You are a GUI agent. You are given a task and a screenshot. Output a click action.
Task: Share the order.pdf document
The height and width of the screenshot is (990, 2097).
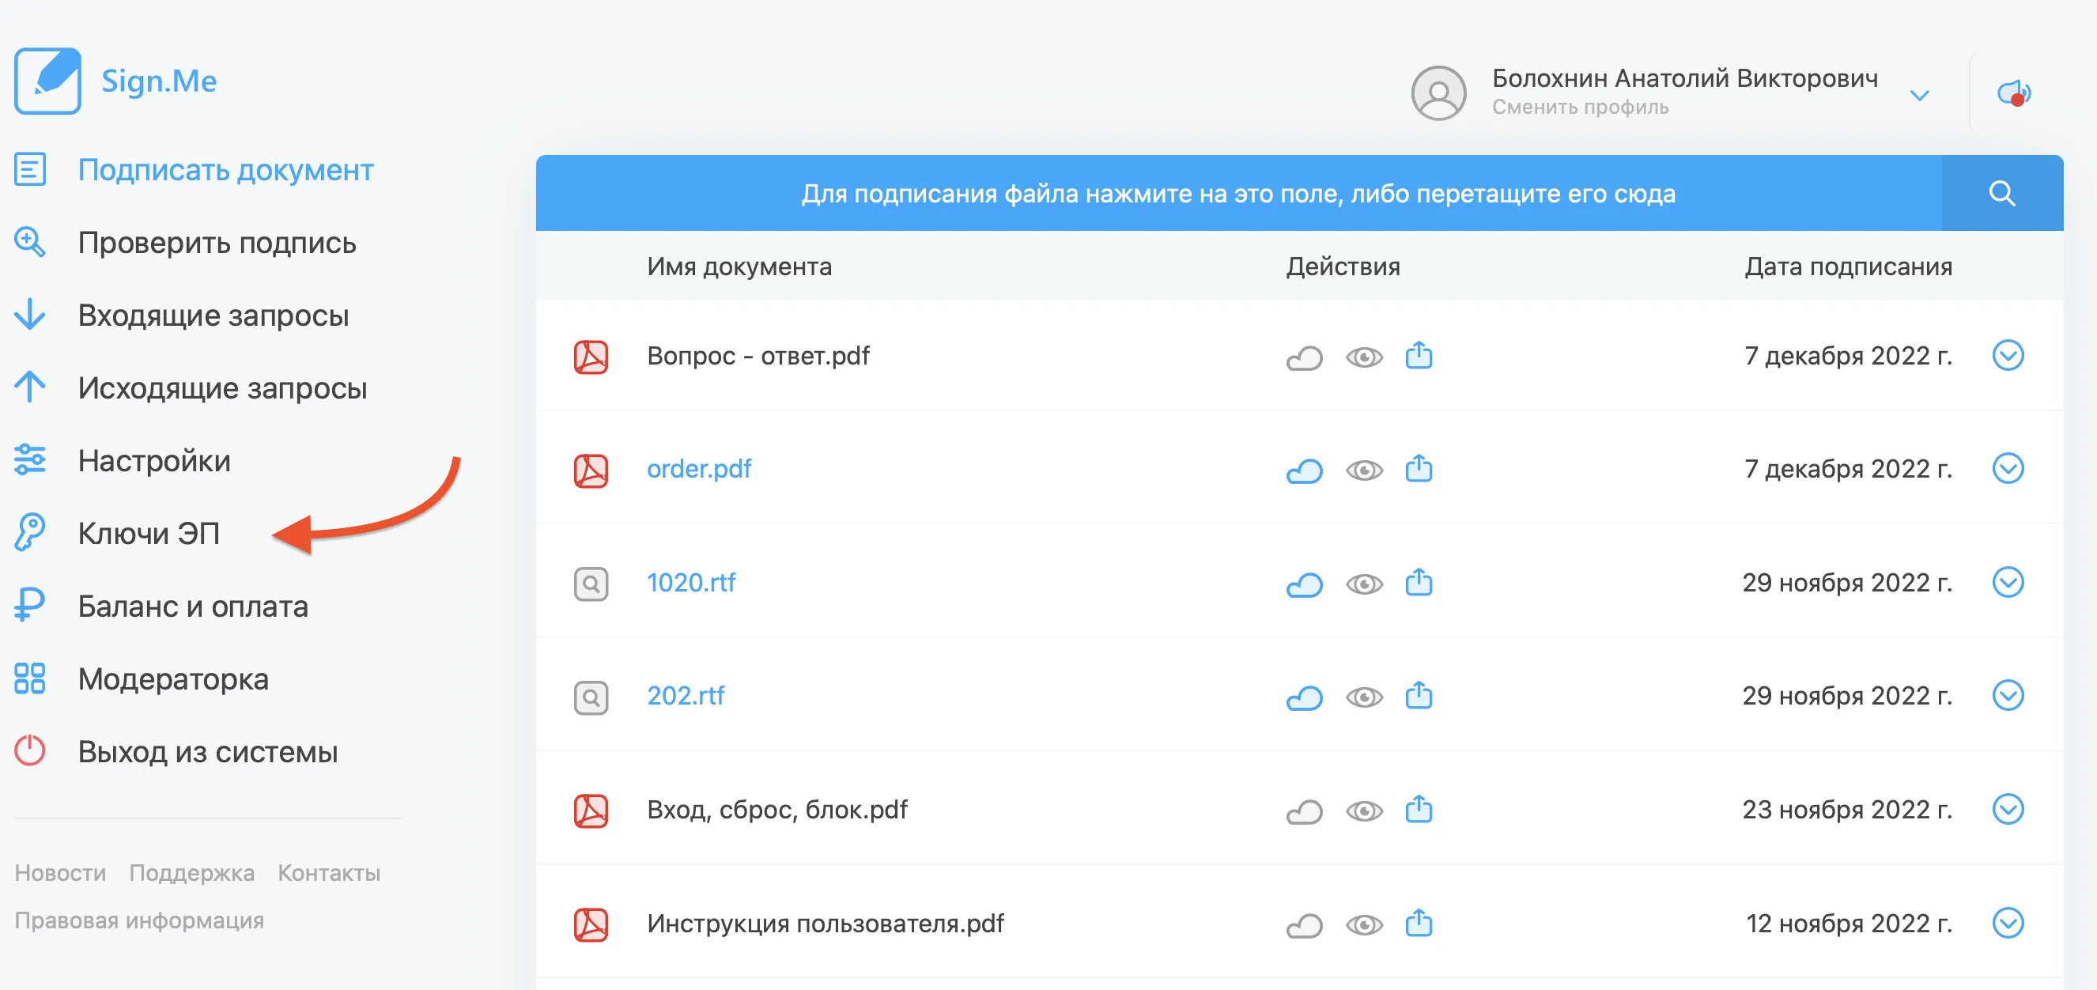1419,468
